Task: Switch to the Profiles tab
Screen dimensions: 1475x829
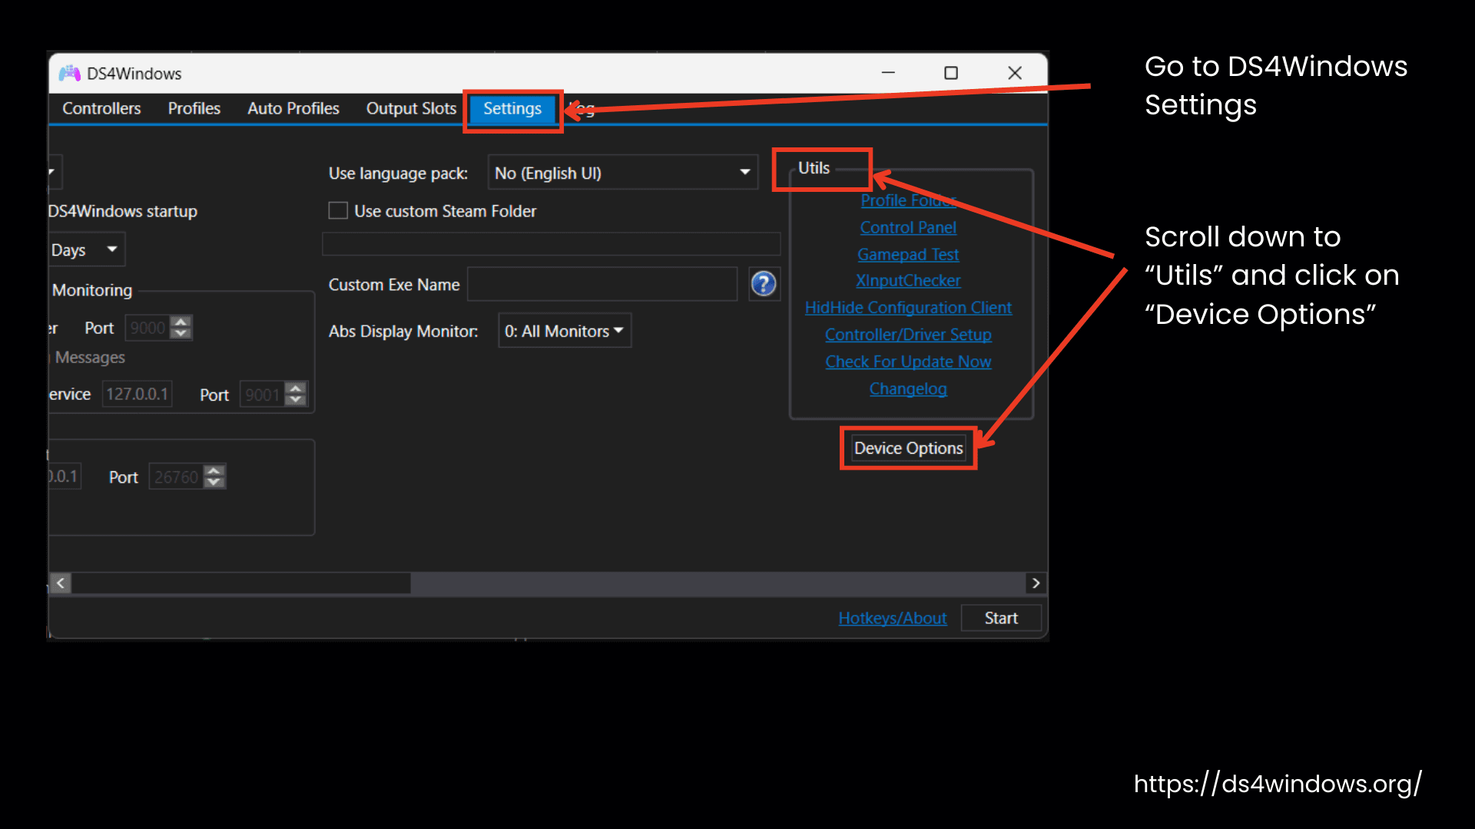Action: point(194,108)
